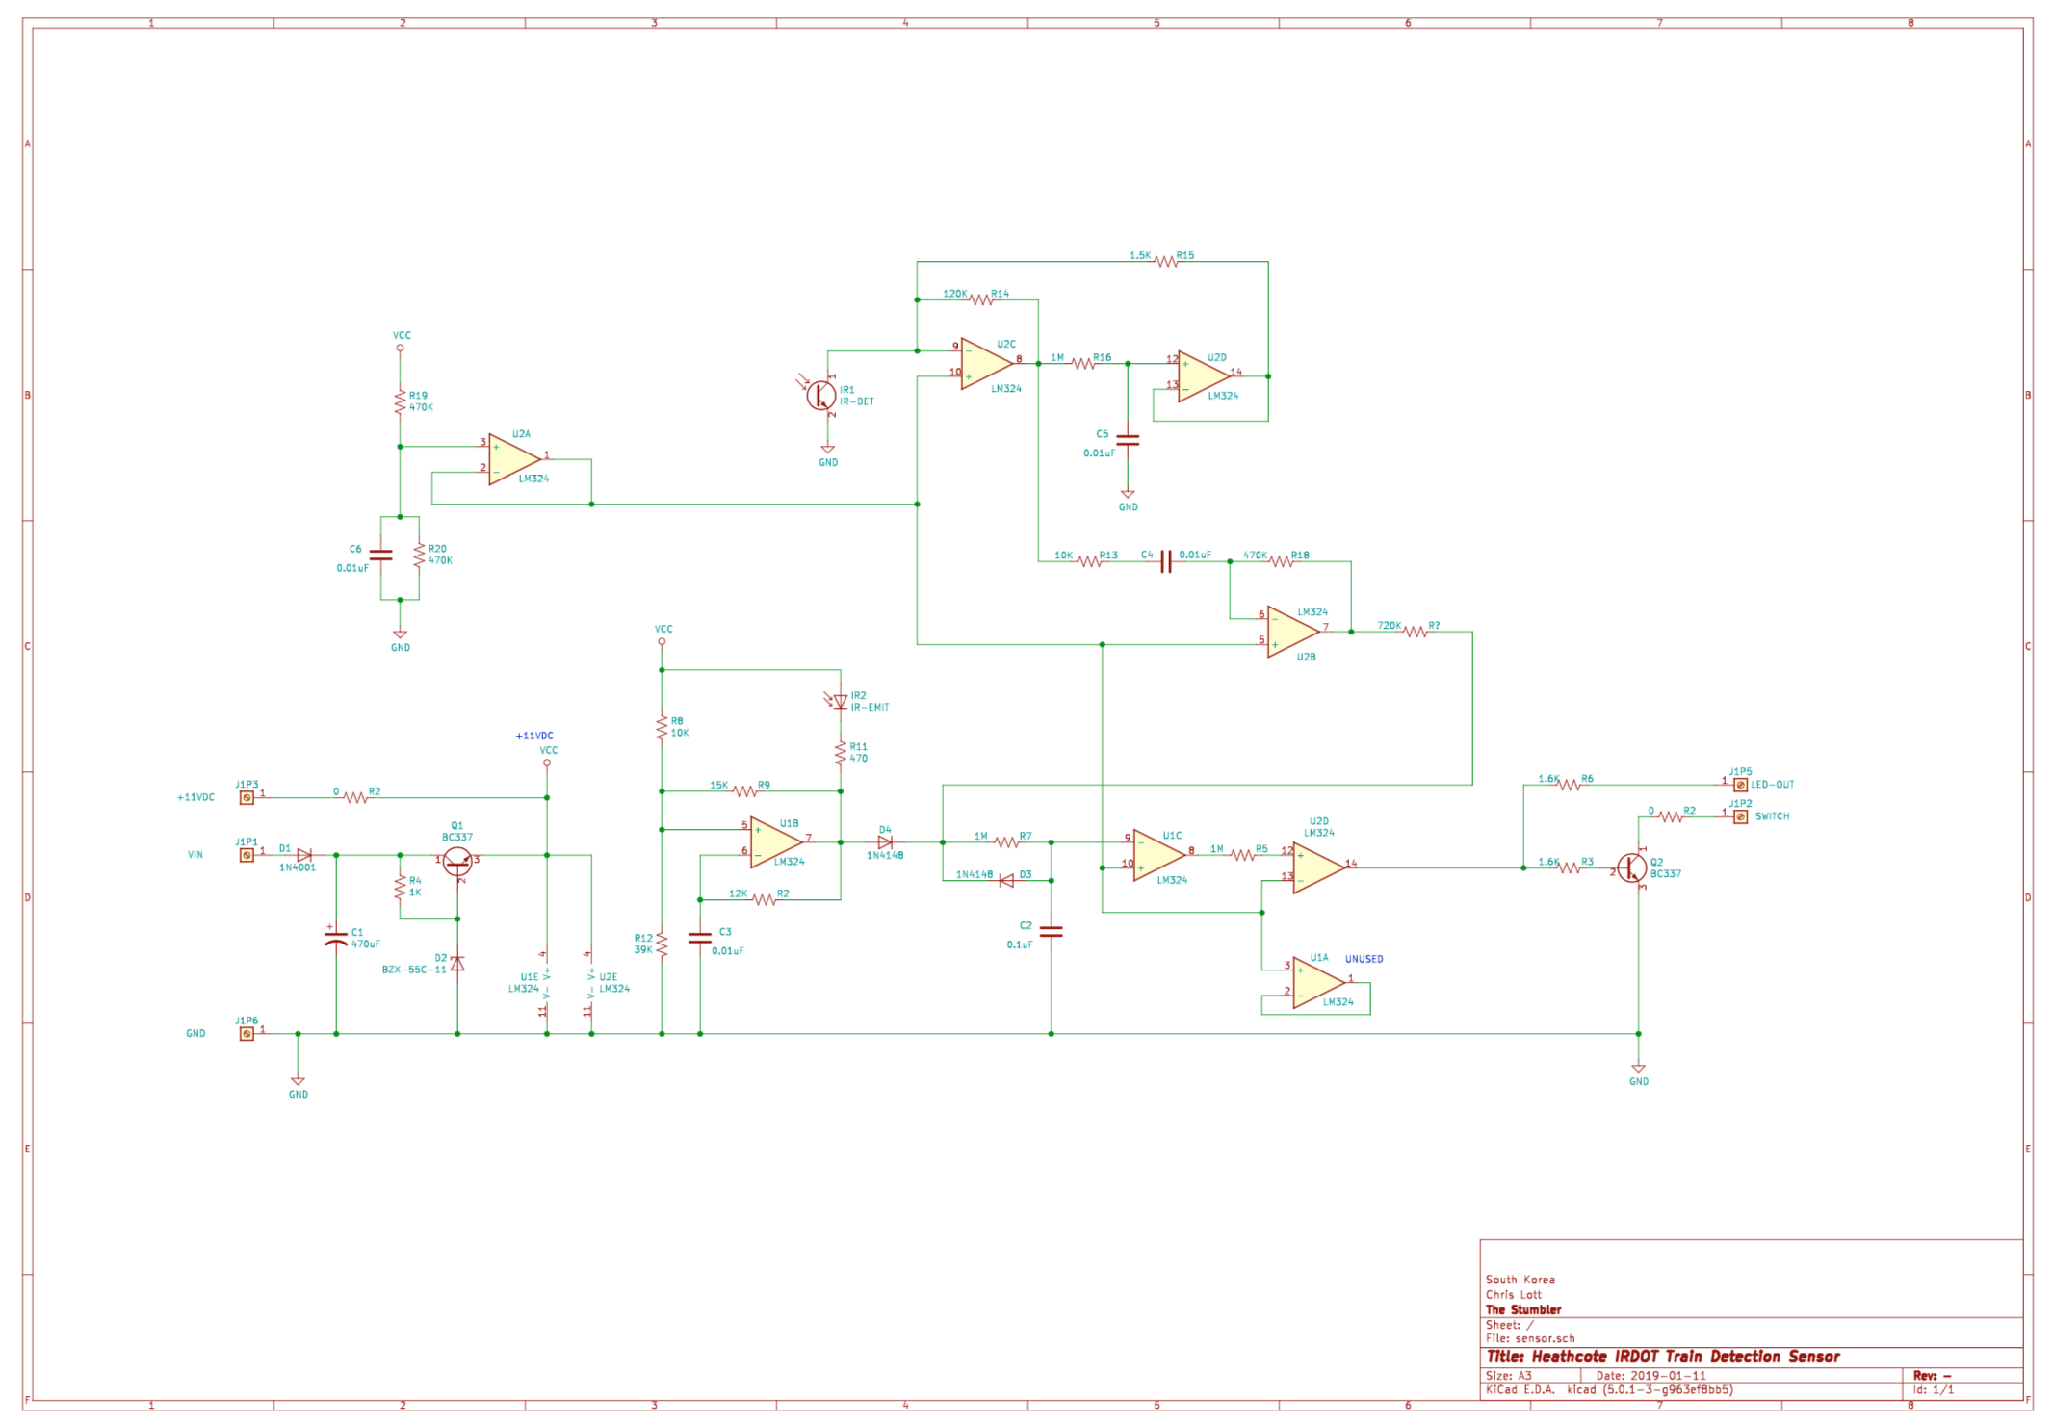Click the 'Chris Lott' author text
This screenshot has width=2053, height=1423.
(1513, 1295)
